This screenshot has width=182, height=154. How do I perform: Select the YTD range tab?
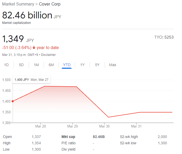point(67,65)
